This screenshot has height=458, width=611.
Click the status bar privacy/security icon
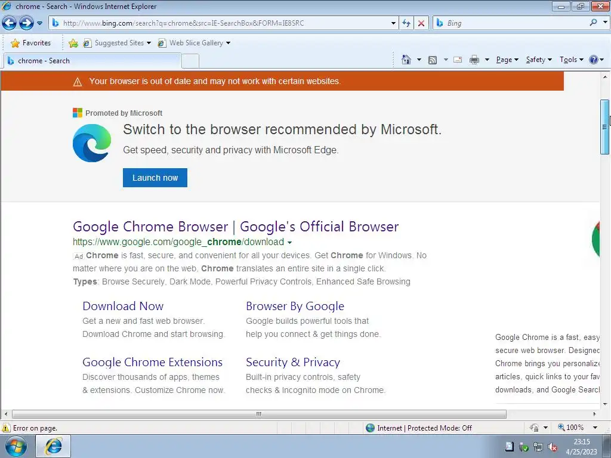point(534,428)
